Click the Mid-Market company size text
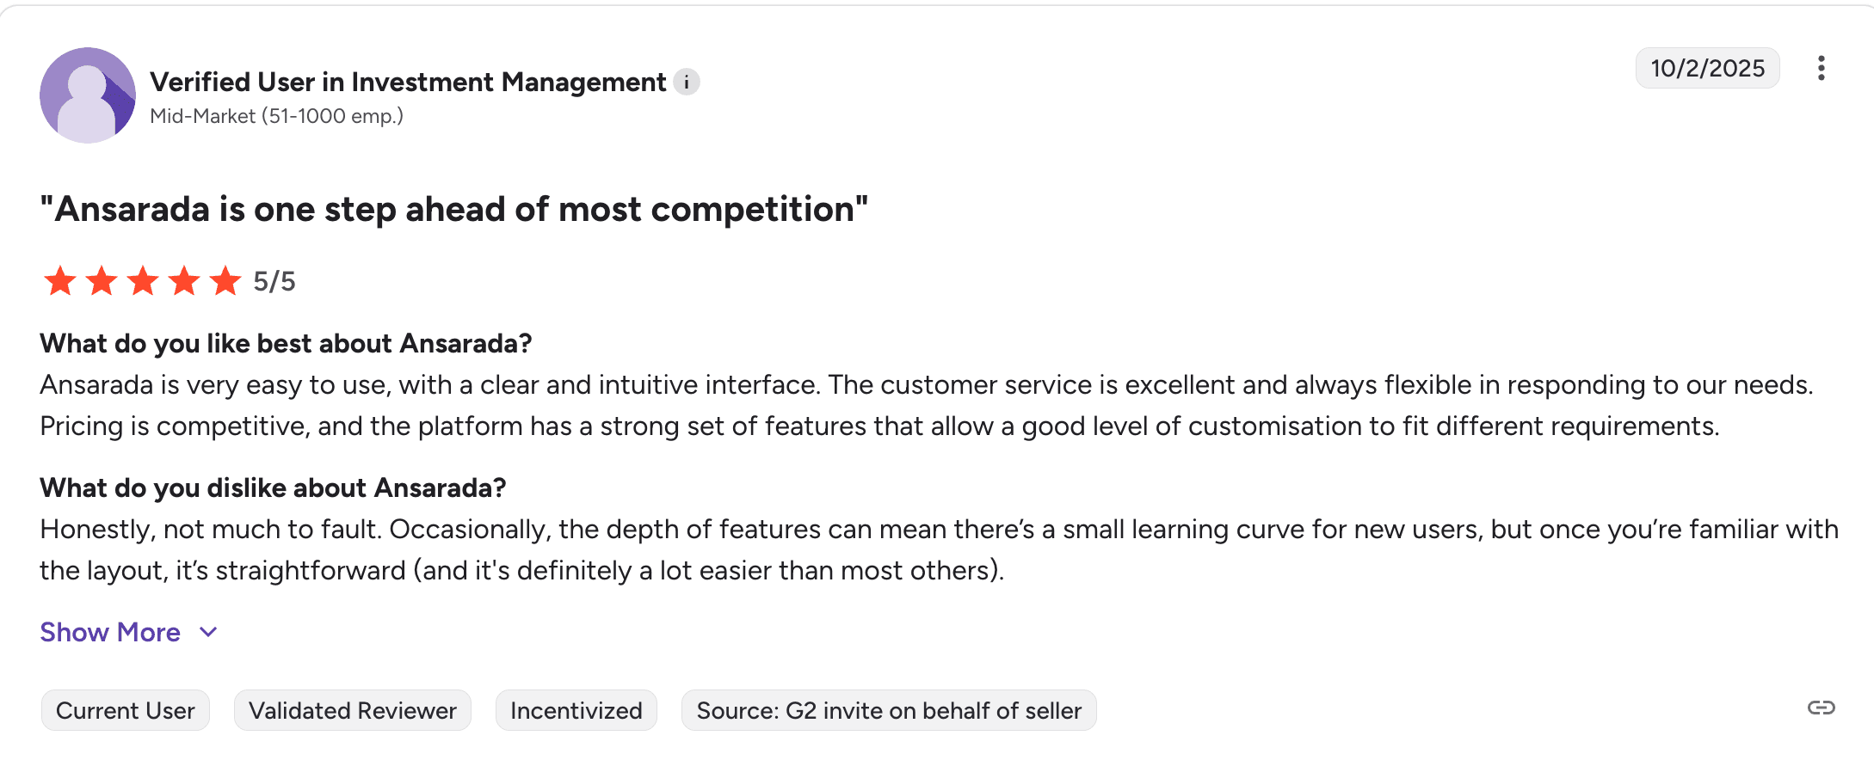 (277, 114)
